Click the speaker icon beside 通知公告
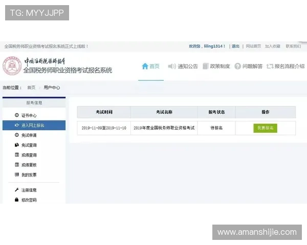 tap(172, 66)
